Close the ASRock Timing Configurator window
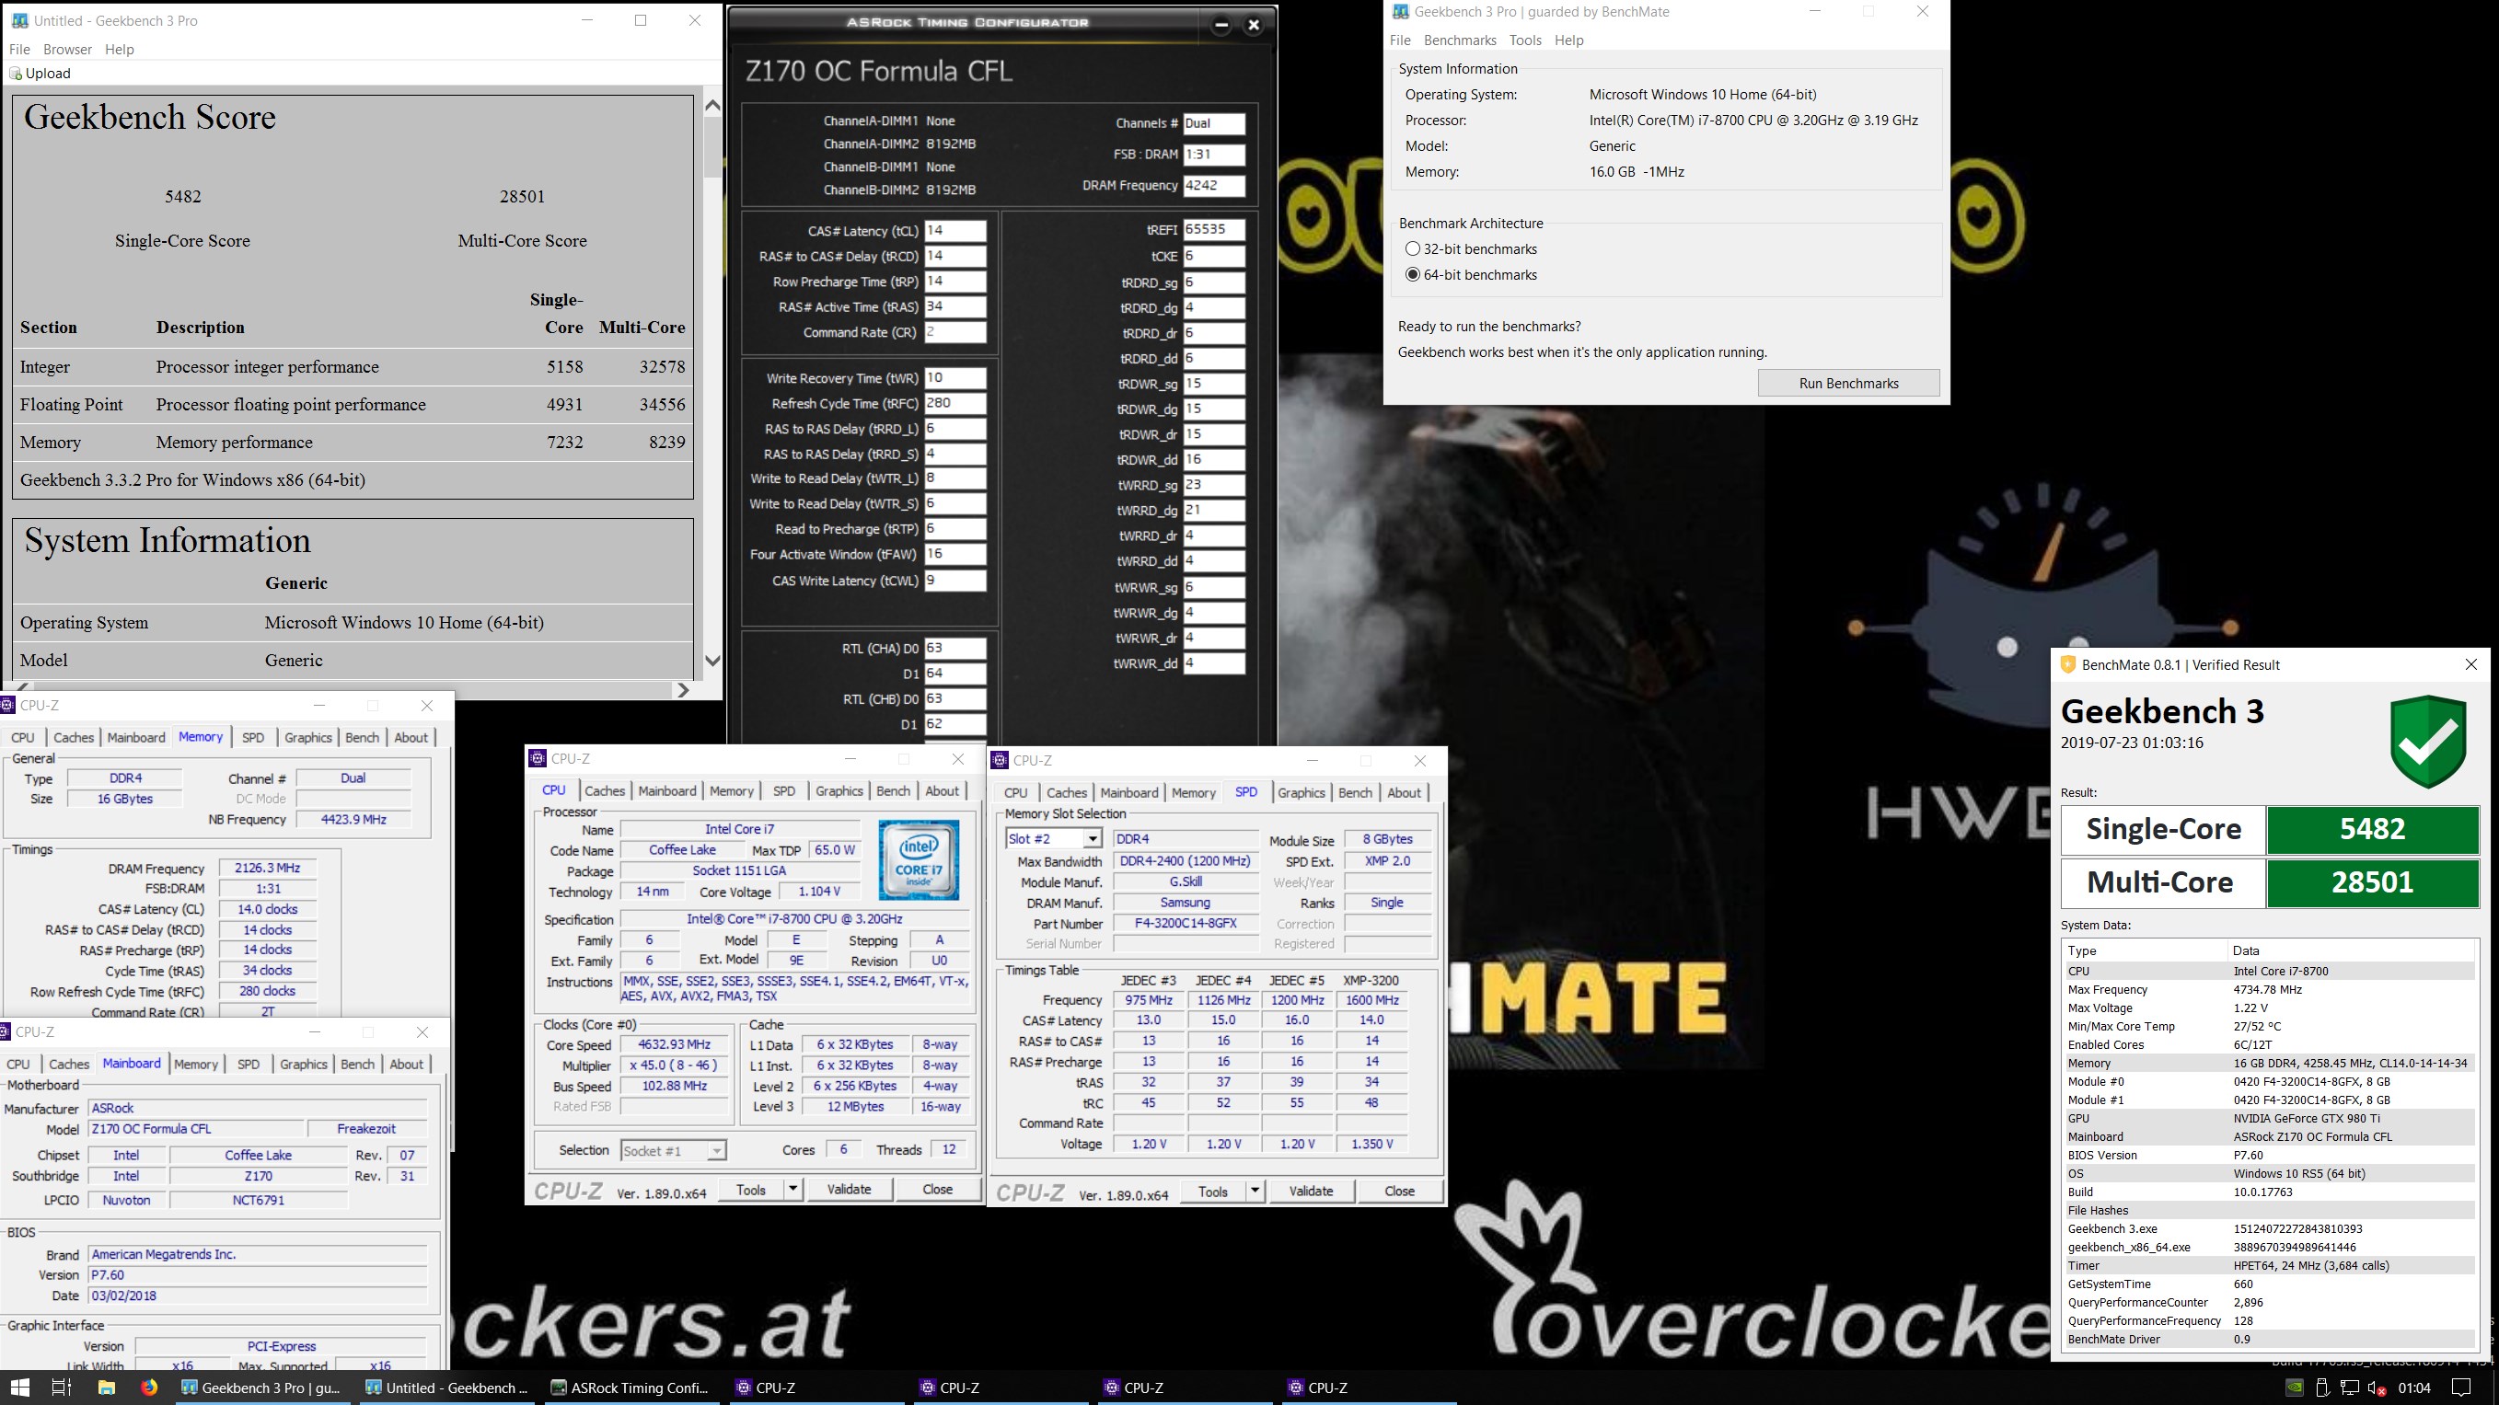This screenshot has height=1405, width=2499. tap(1254, 25)
